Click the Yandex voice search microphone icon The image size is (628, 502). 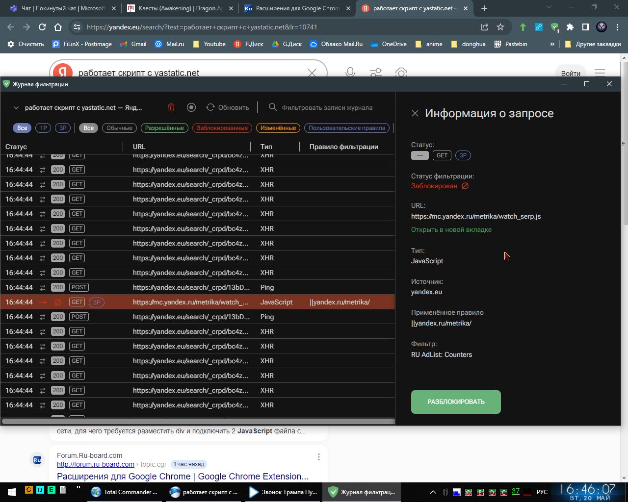coord(350,73)
